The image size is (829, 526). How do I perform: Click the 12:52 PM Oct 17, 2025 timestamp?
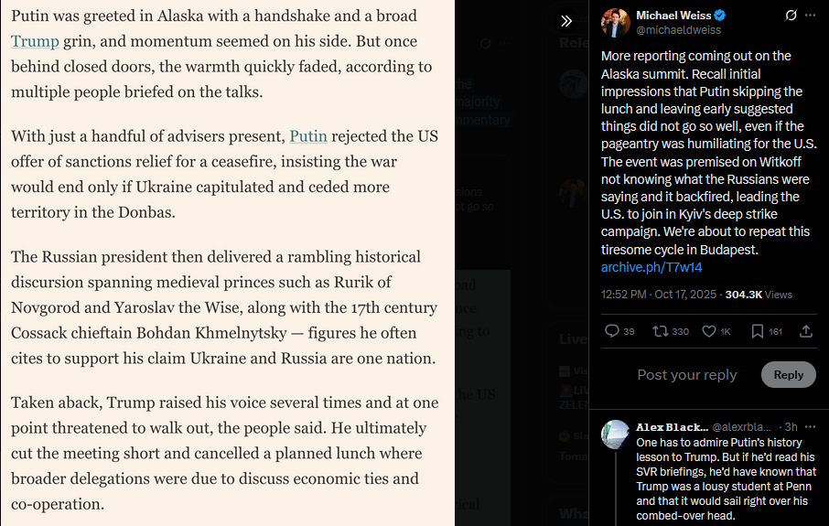(659, 295)
